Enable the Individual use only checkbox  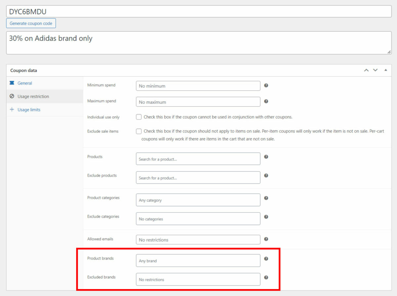click(139, 117)
